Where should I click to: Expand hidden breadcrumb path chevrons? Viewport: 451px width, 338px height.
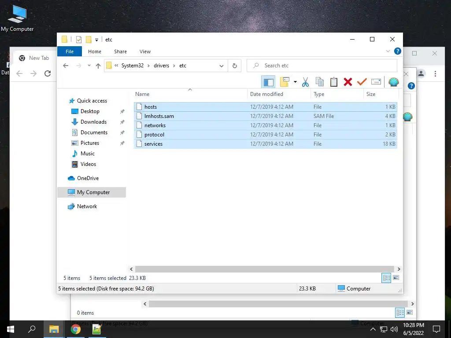coord(116,66)
